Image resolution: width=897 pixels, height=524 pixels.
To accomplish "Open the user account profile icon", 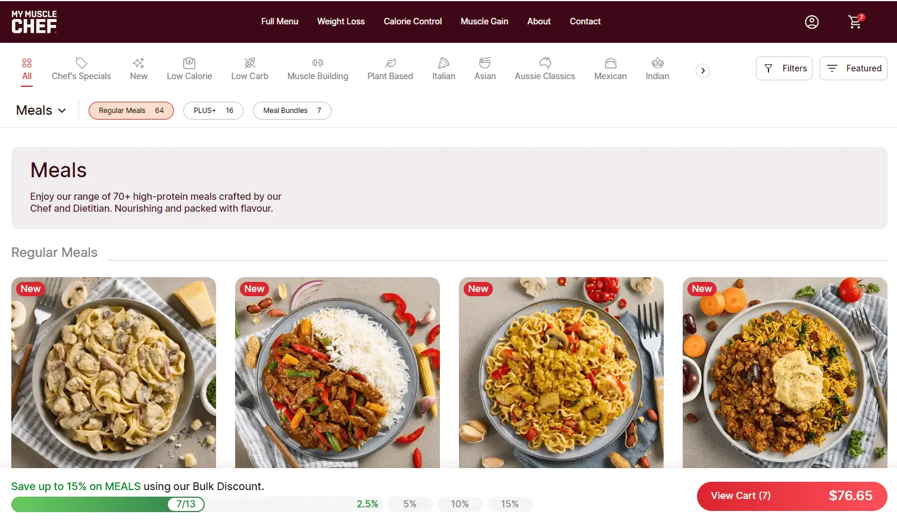I will 811,22.
